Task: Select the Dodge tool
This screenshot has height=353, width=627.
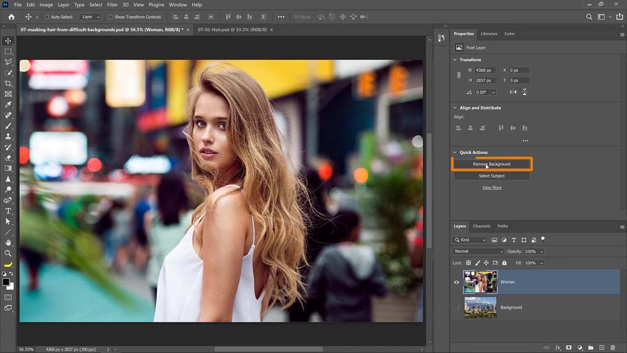Action: point(8,190)
